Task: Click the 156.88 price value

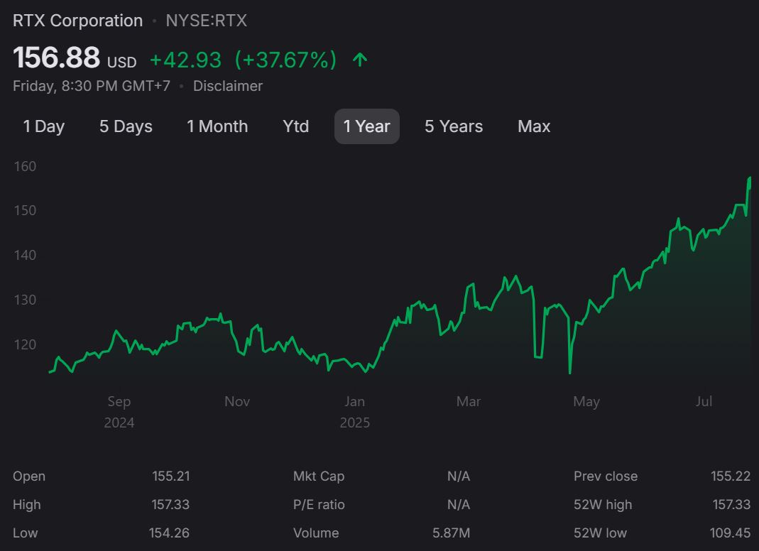Action: [x=56, y=58]
